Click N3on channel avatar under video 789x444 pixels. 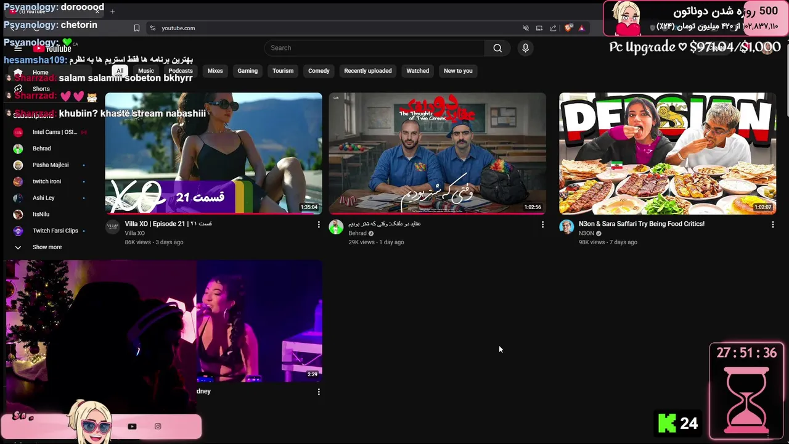pyautogui.click(x=566, y=227)
